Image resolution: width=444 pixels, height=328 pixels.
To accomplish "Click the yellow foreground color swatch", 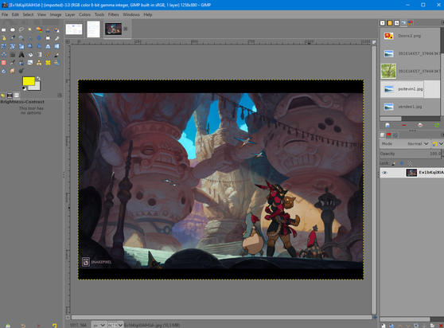I will point(29,81).
